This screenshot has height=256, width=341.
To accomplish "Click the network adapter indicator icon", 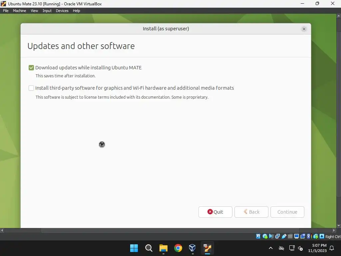I will [277, 236].
